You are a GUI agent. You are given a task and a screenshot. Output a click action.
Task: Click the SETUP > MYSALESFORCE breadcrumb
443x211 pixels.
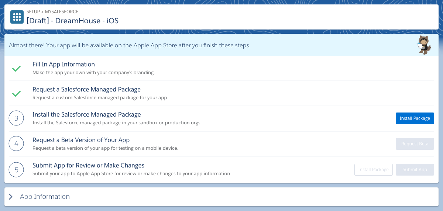[x=52, y=12]
